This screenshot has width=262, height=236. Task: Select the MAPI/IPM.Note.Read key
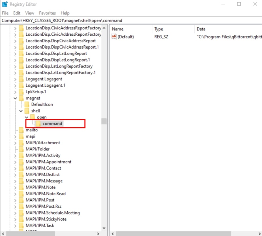coord(46,194)
